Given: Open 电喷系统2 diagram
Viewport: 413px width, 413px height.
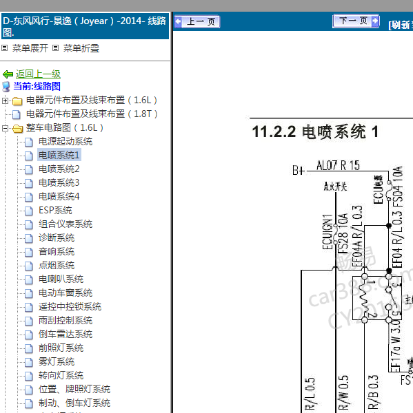Looking at the screenshot, I should (59, 169).
